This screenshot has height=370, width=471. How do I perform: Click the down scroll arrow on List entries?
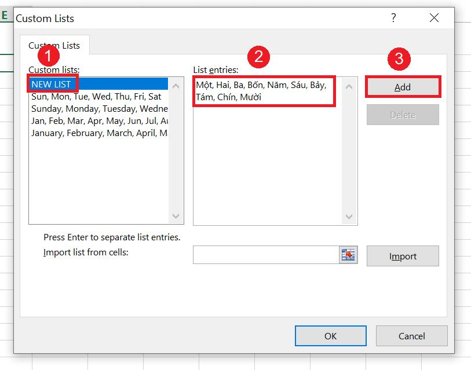coord(348,215)
